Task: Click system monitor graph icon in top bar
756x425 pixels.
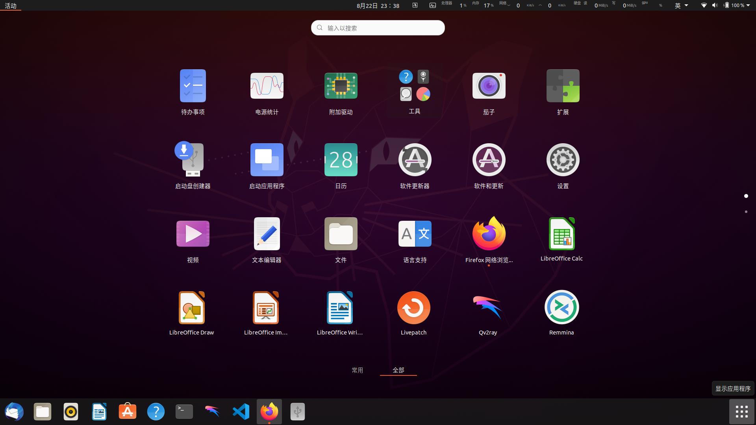Action: coord(433,6)
